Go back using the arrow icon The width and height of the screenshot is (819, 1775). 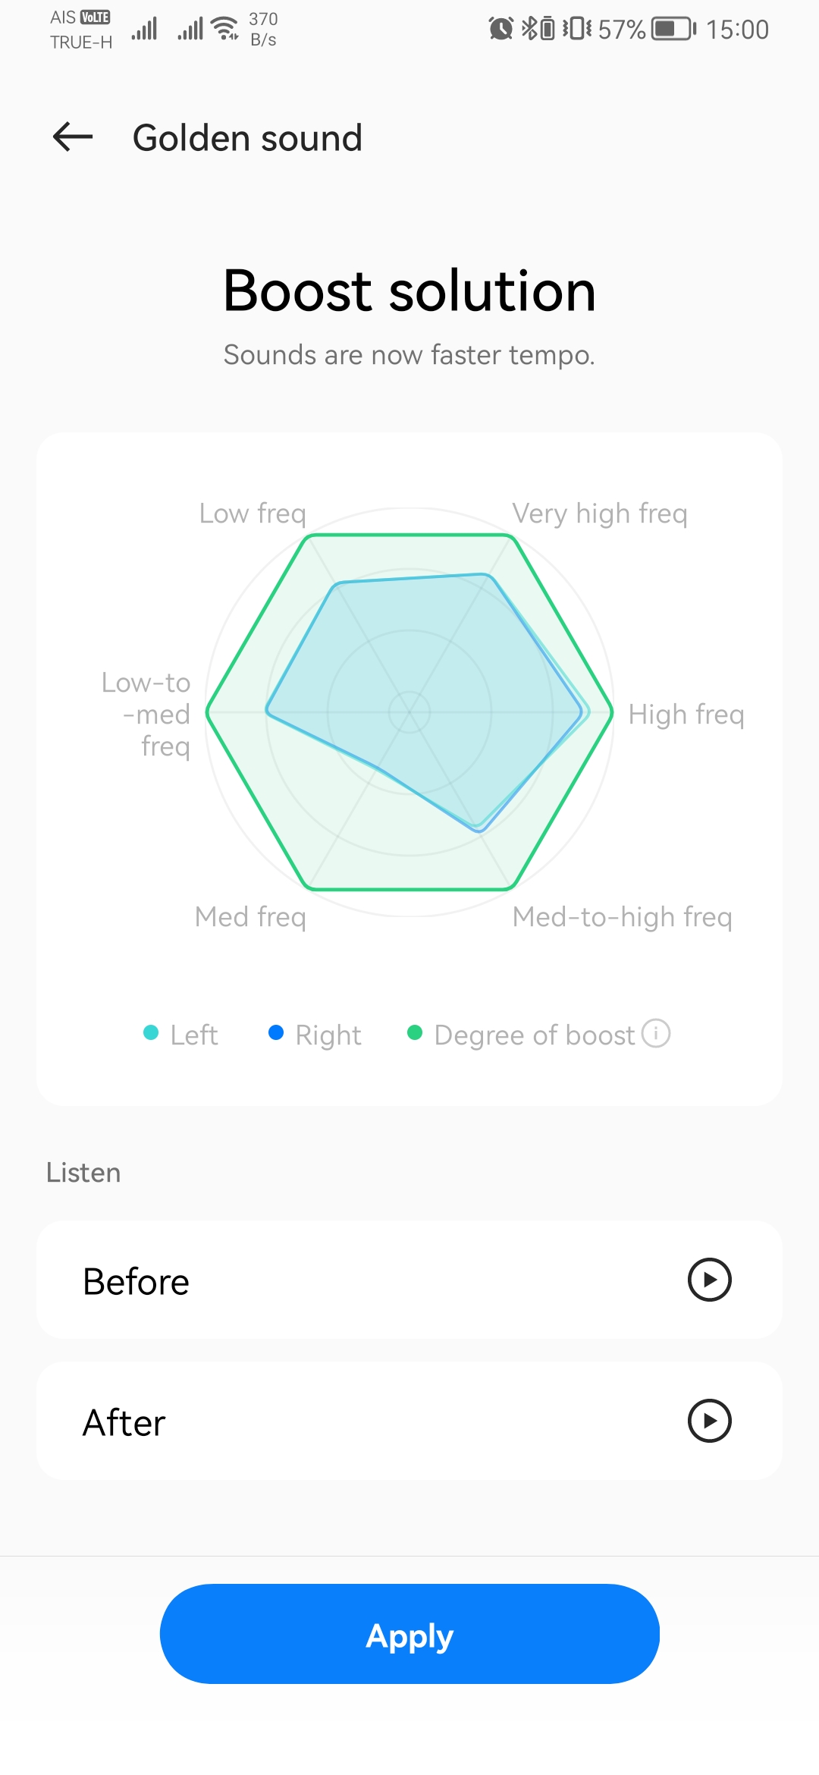[x=73, y=137]
